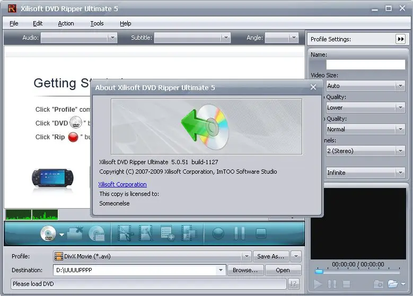Screen dimensions: 413x296
Task: Maximize the Xilisoft main window
Action: [389, 8]
